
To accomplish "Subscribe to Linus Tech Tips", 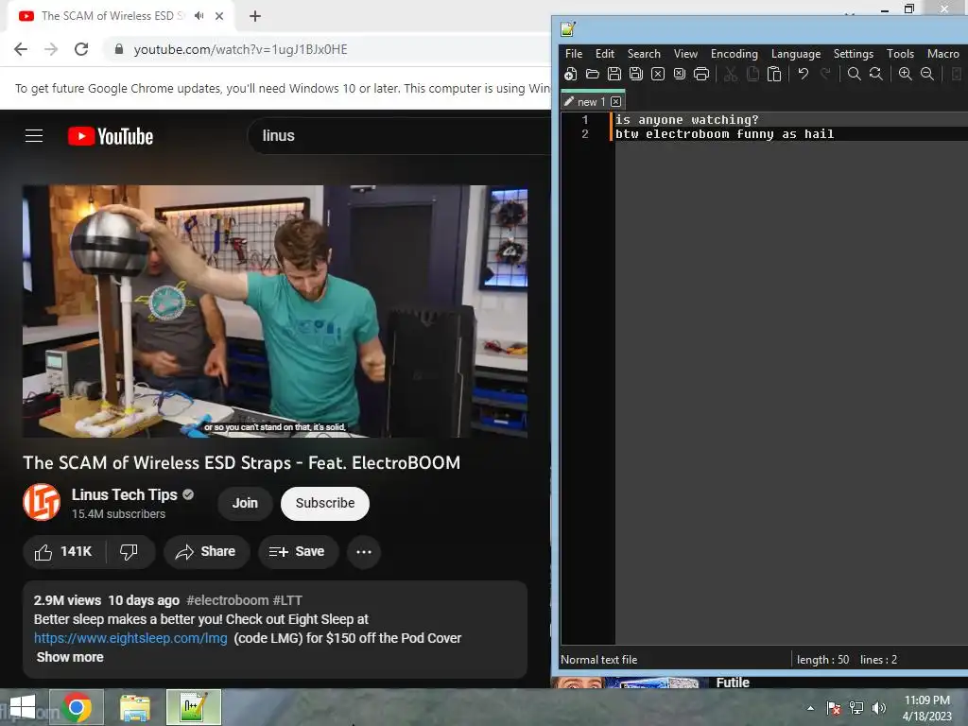I will [325, 503].
